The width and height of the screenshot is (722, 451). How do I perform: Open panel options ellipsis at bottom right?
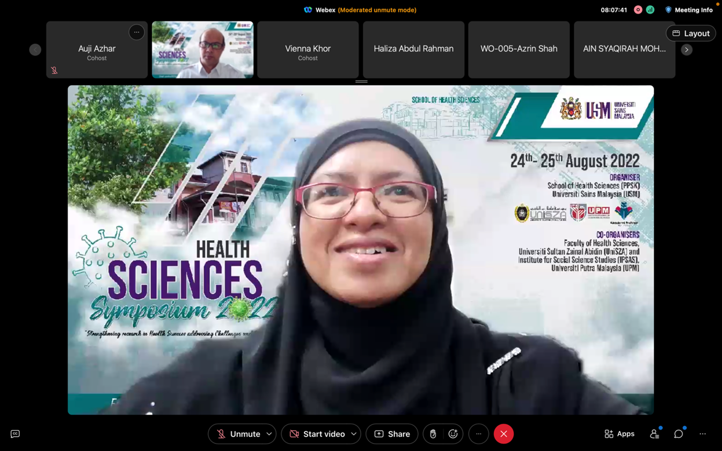[703, 434]
